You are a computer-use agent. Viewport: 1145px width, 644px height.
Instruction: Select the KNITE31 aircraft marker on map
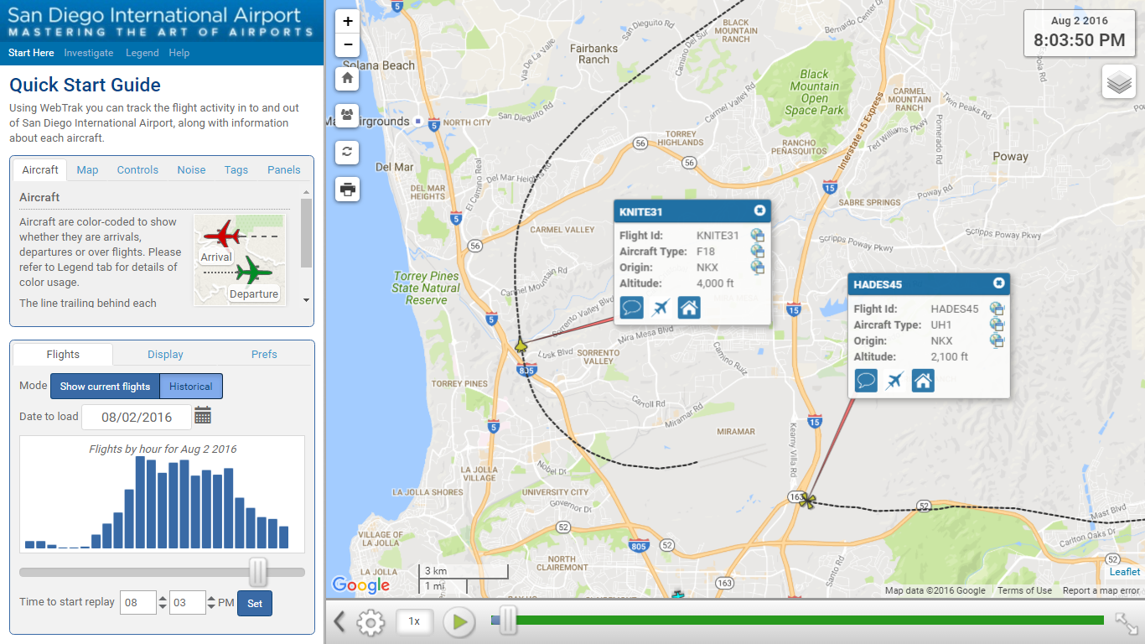pyautogui.click(x=521, y=345)
